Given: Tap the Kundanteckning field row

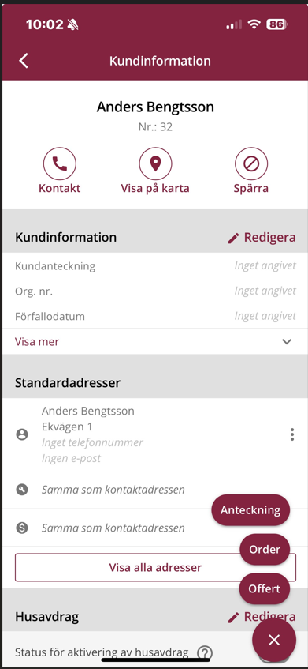Looking at the screenshot, I should click(x=154, y=266).
